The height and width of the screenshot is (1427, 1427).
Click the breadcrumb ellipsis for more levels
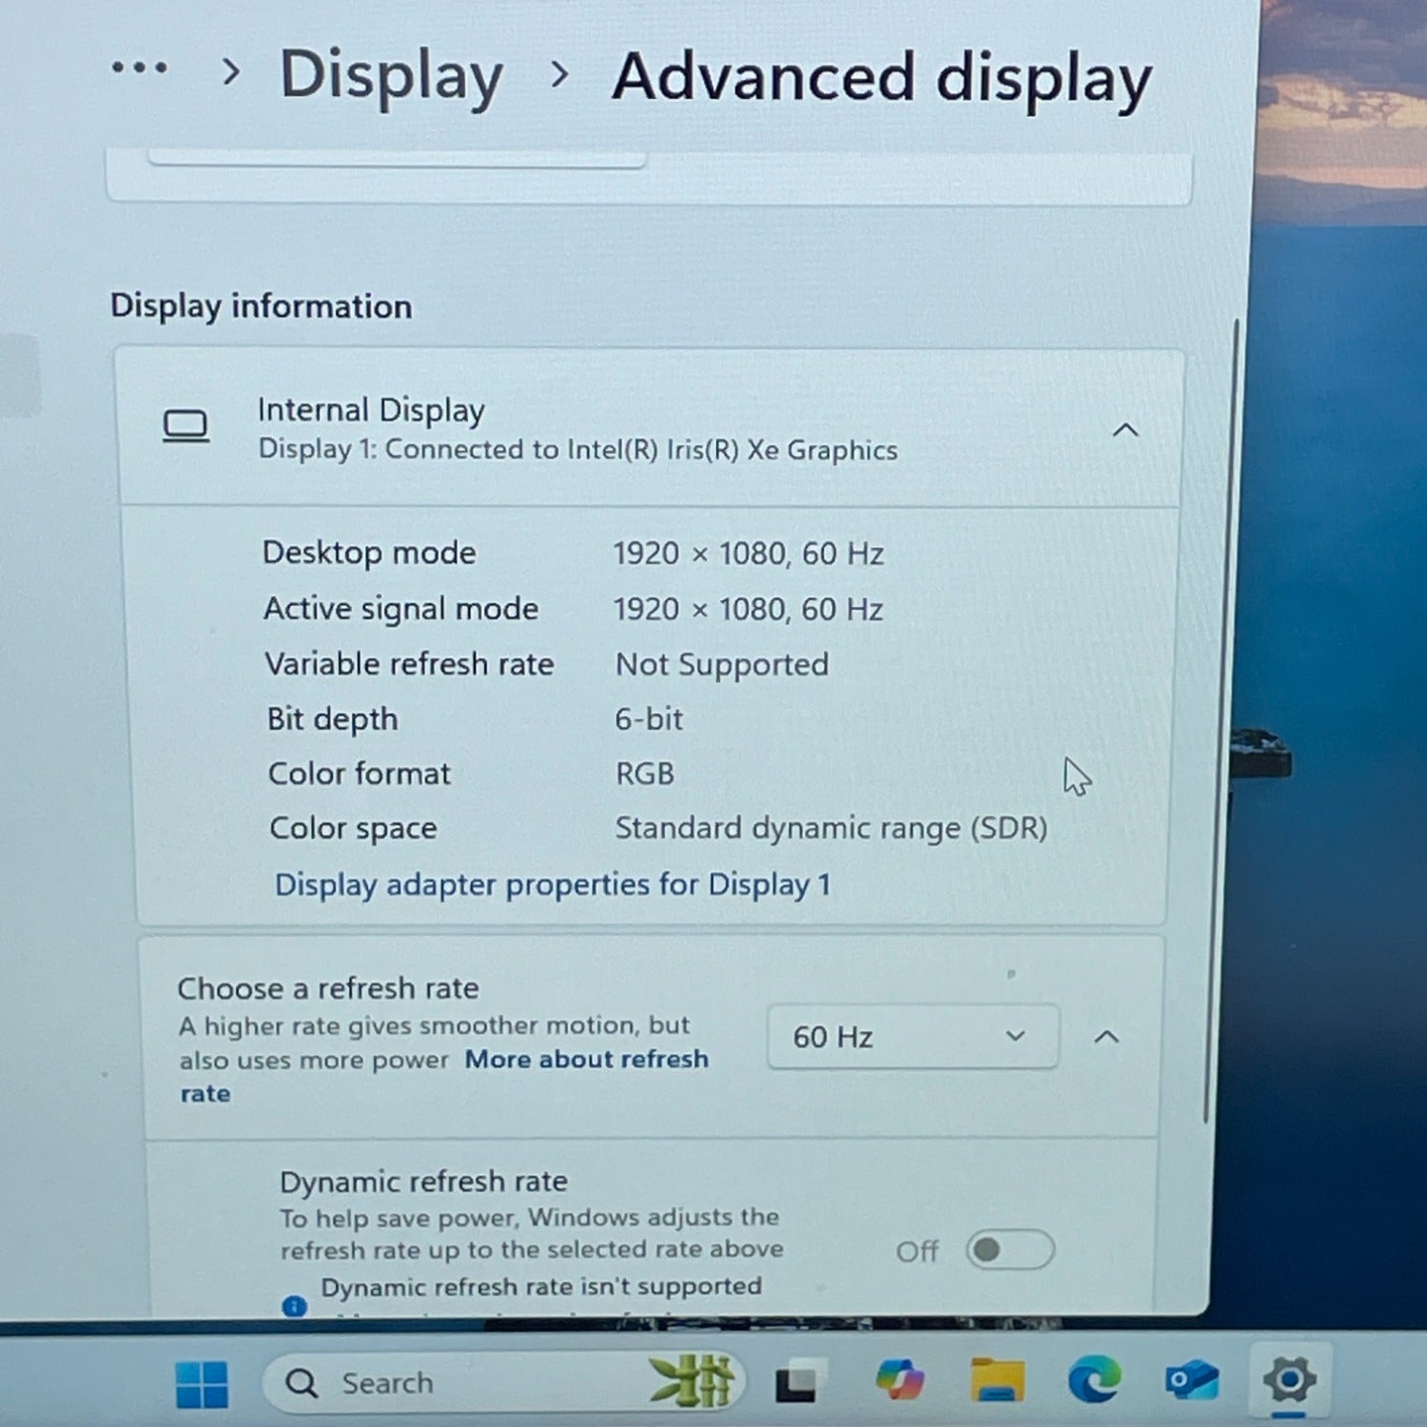tap(139, 68)
